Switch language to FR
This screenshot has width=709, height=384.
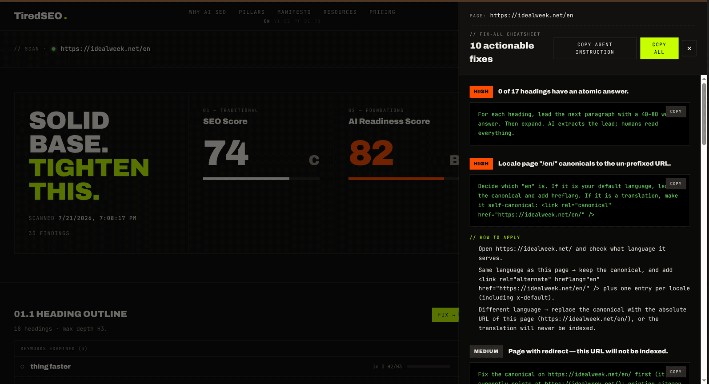pyautogui.click(x=317, y=21)
